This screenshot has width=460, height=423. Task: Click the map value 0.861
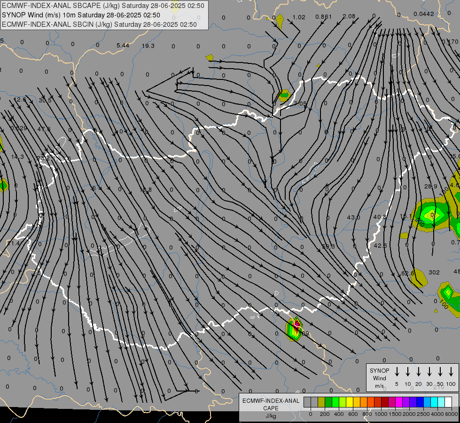tap(323, 17)
